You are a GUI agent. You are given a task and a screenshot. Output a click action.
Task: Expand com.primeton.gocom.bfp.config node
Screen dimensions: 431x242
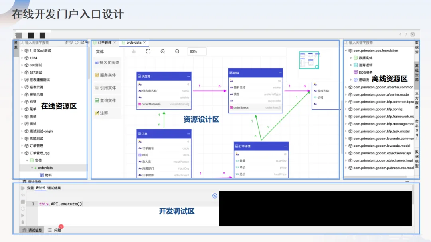tap(346, 109)
